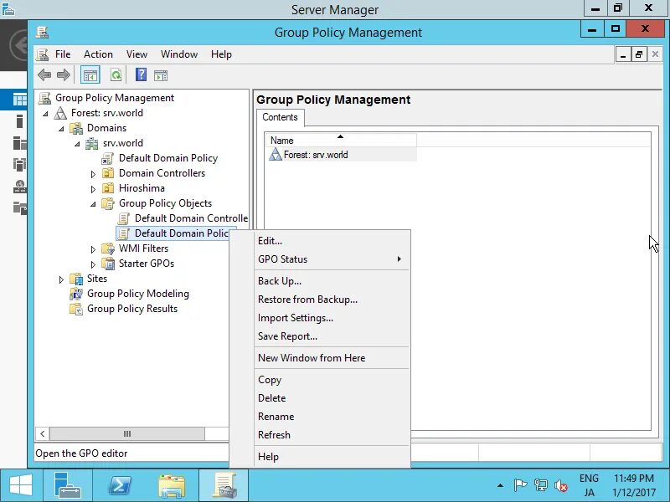Click the Group Policy Objects folder icon
The height and width of the screenshot is (502, 670).
point(108,203)
